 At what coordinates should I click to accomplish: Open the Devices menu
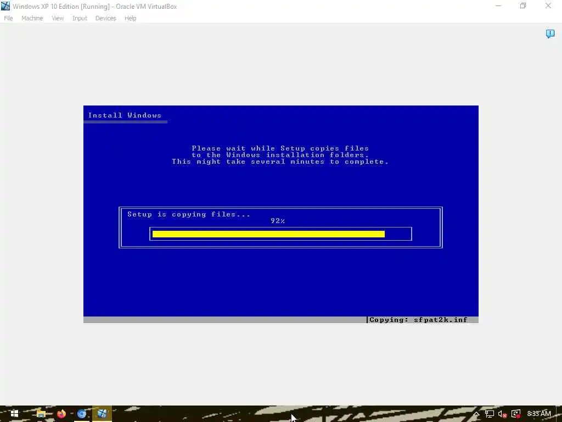pos(105,18)
